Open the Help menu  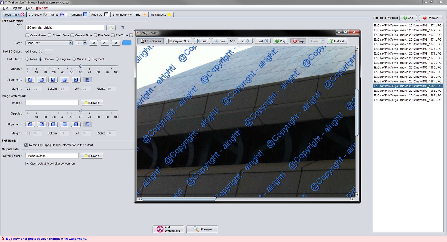[x=29, y=8]
